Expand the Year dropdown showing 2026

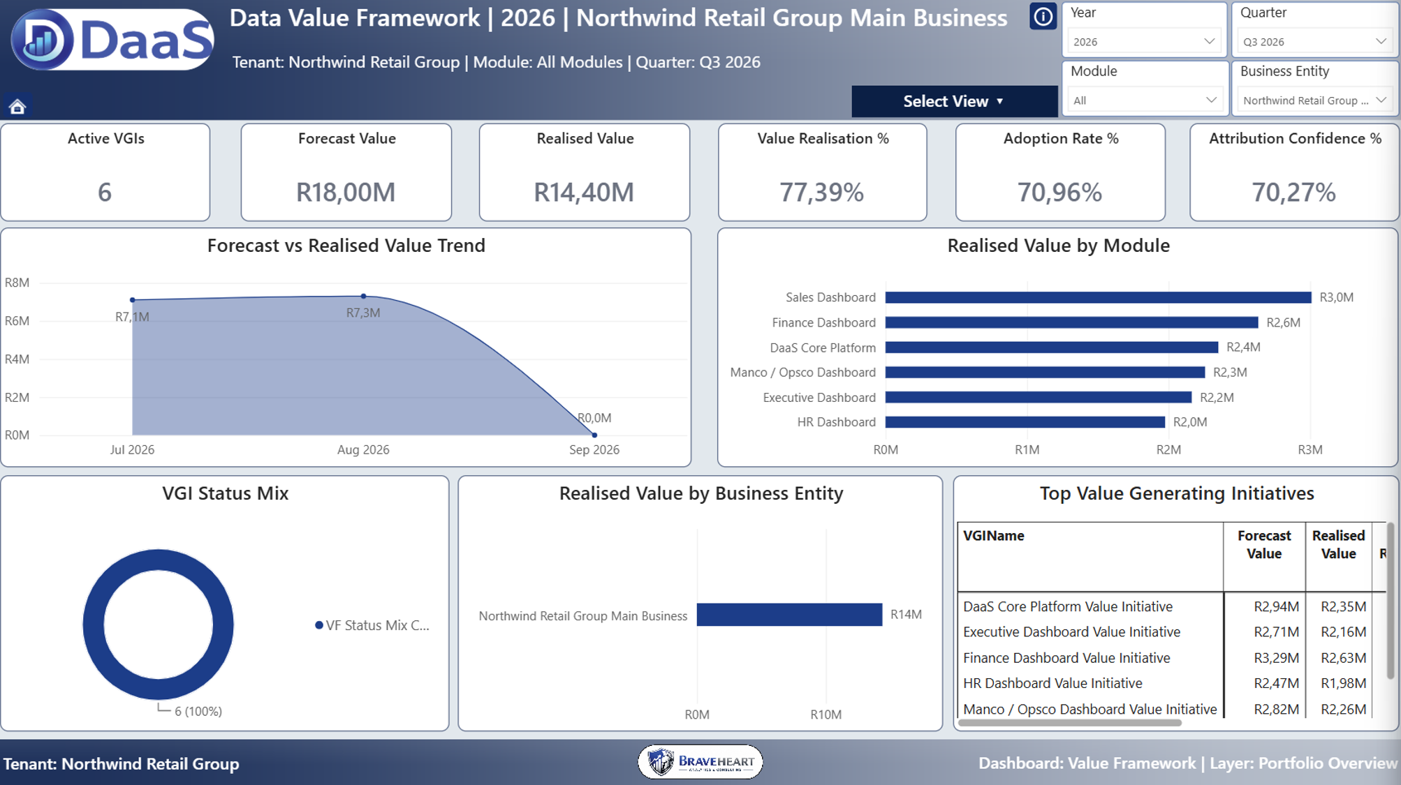tap(1144, 42)
